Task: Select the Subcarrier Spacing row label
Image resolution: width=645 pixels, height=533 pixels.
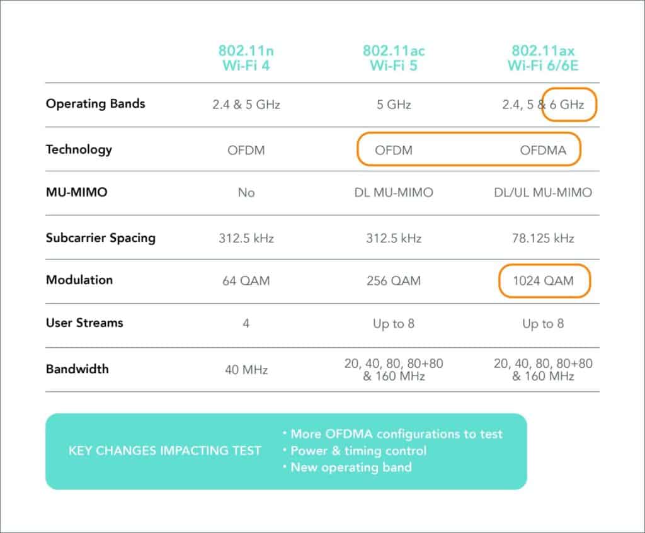Action: tap(101, 238)
